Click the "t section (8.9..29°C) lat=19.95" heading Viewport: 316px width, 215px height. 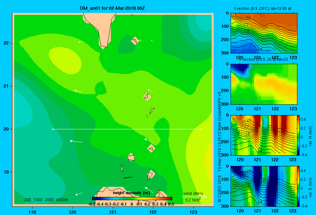tap(263, 9)
